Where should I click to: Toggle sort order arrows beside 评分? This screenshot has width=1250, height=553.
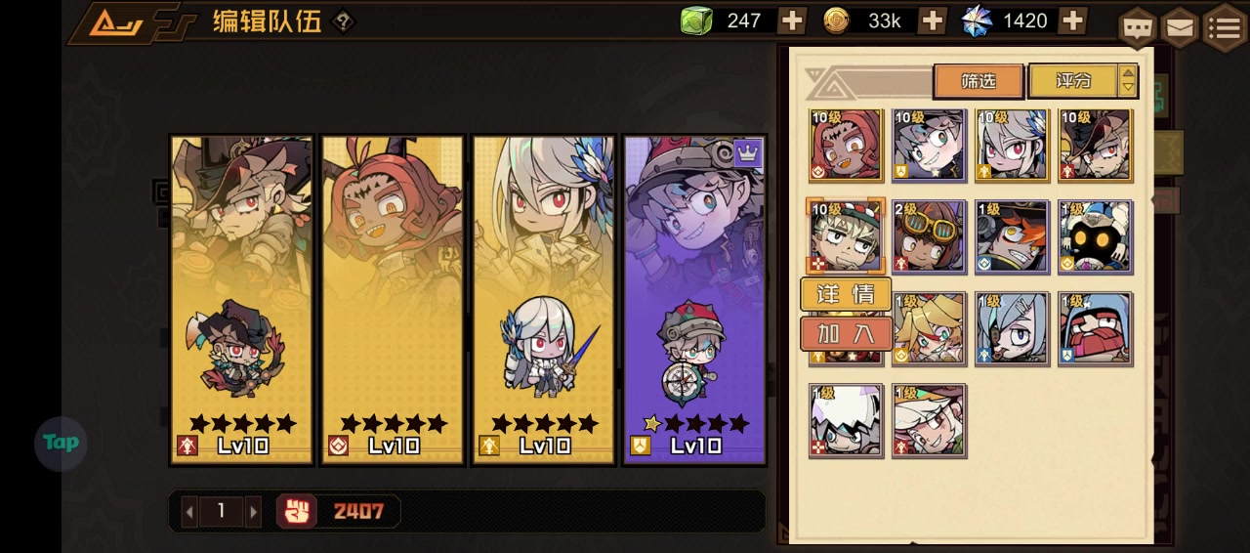coord(1128,81)
